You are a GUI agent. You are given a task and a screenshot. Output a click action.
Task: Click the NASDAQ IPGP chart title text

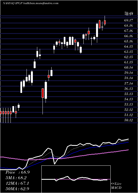coord(30,3)
